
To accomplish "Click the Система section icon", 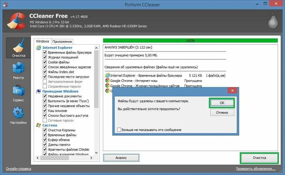I will 39,125.
